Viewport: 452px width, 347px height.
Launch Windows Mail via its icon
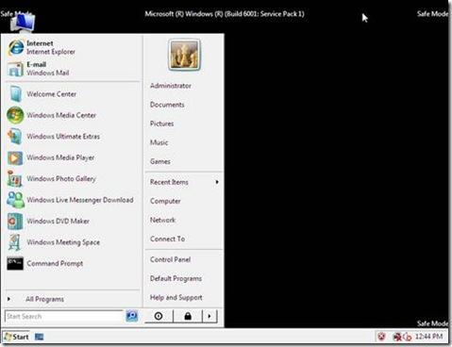point(15,69)
